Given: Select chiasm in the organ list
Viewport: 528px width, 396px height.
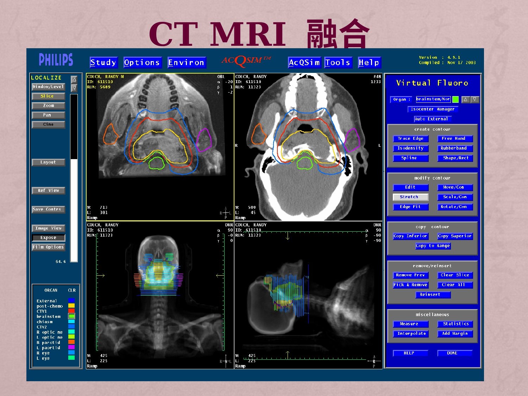Looking at the screenshot, I should (45, 322).
